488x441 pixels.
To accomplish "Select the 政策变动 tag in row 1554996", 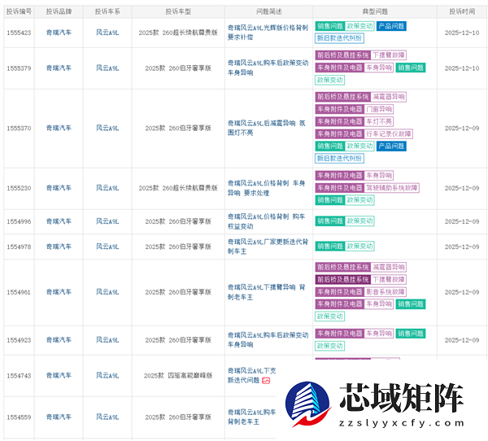I will (359, 221).
